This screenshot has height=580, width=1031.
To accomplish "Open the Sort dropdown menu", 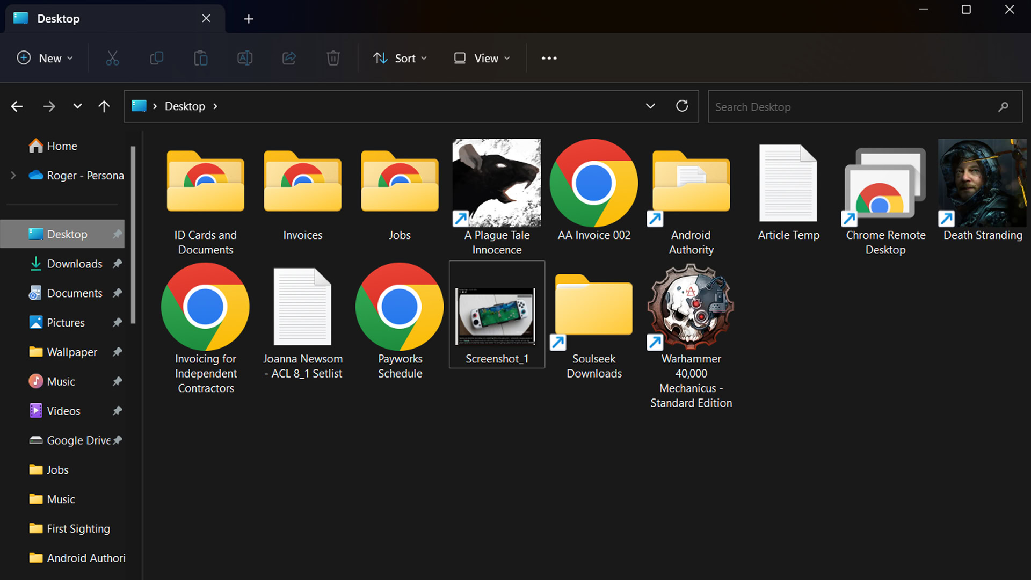I will (x=400, y=58).
